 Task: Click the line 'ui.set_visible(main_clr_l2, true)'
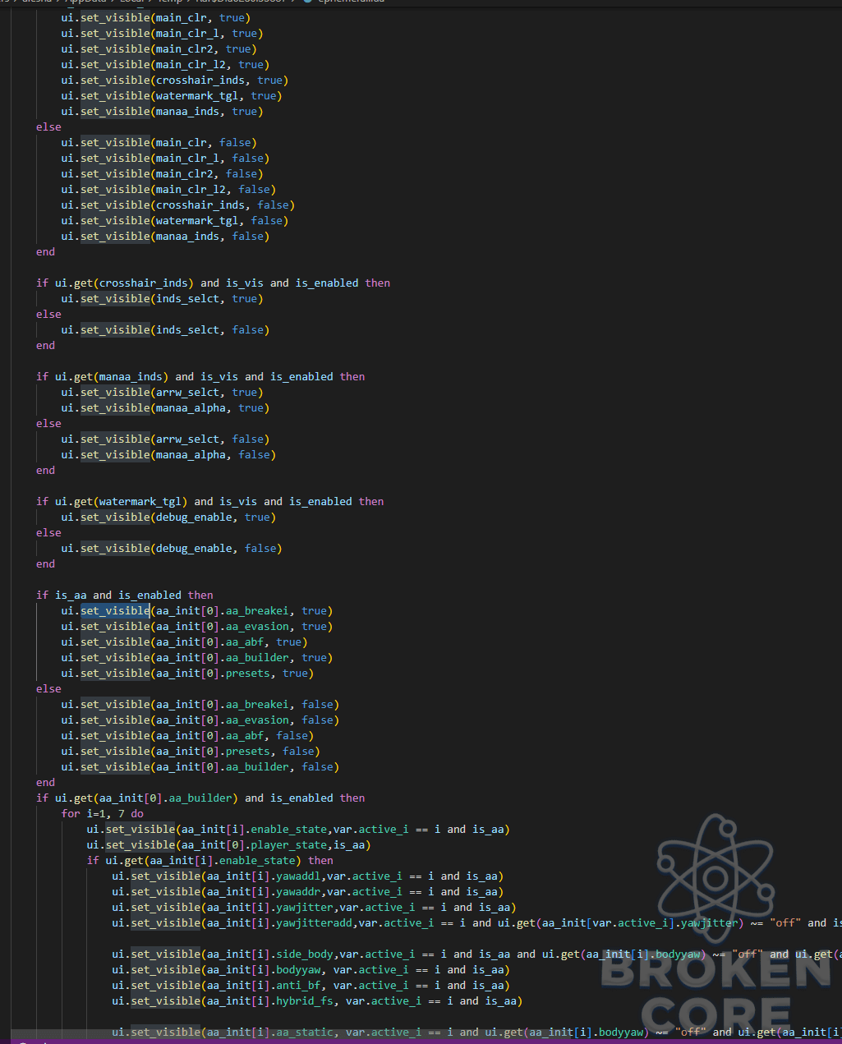(165, 65)
